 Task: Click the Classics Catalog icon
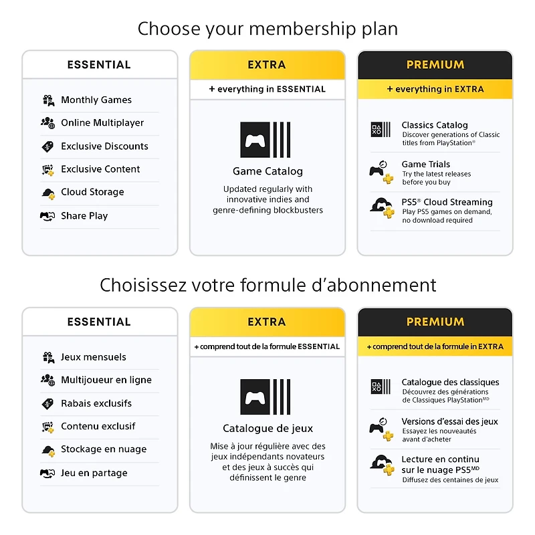[381, 129]
